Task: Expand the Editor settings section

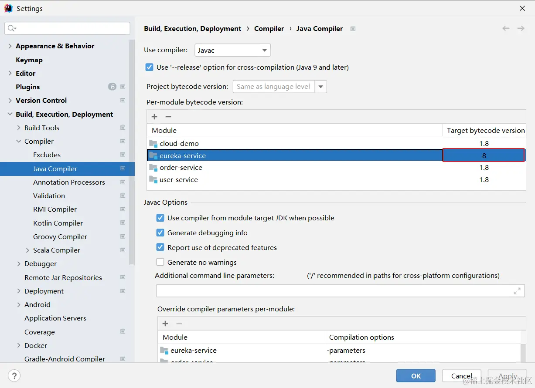Action: [x=10, y=73]
